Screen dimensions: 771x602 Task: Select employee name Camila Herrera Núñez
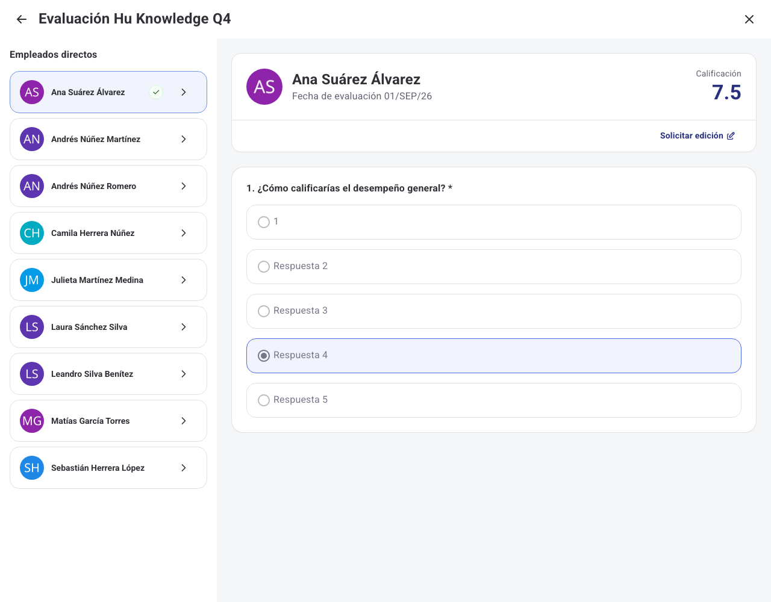click(x=93, y=233)
